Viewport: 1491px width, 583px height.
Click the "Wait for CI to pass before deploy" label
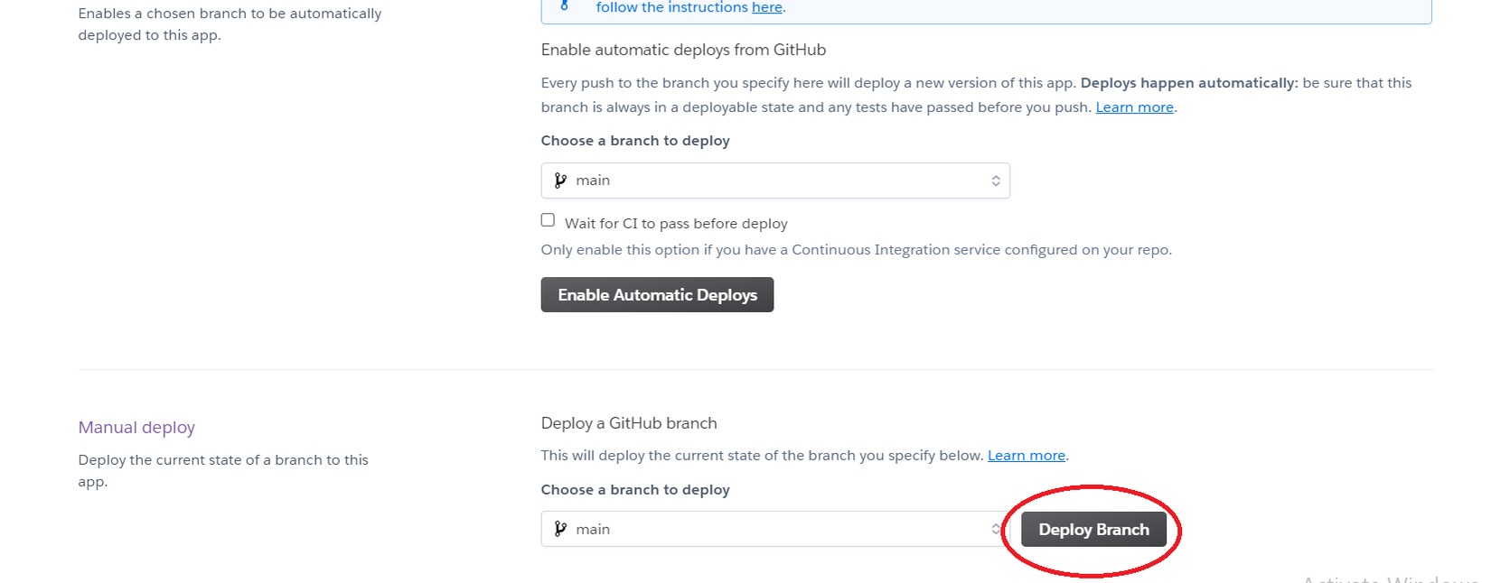[x=676, y=224]
